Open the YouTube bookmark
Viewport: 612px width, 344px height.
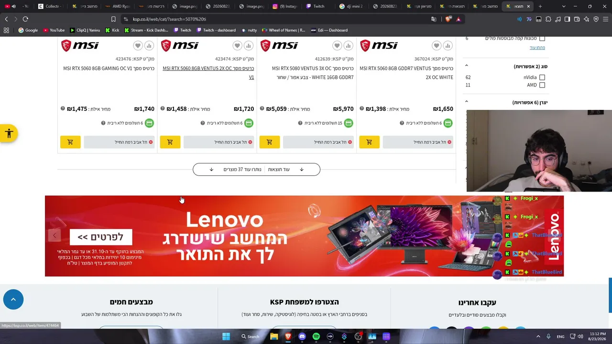click(54, 30)
